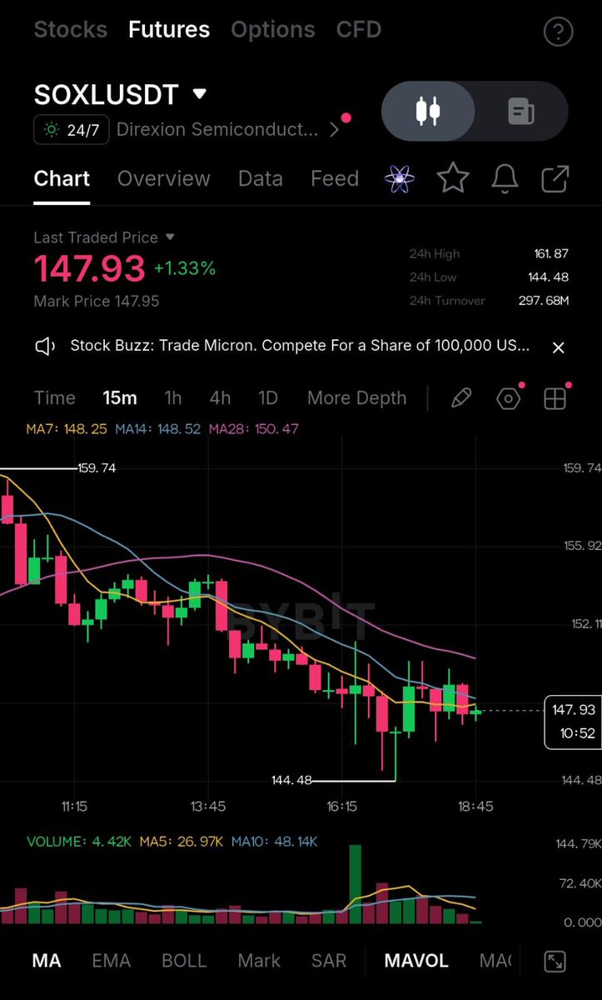Toggle the MAVOL sub-indicator

point(416,961)
